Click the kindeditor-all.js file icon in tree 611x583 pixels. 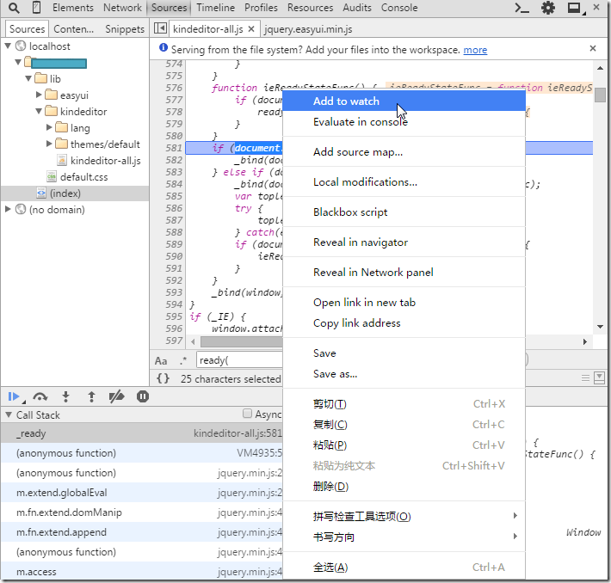62,160
